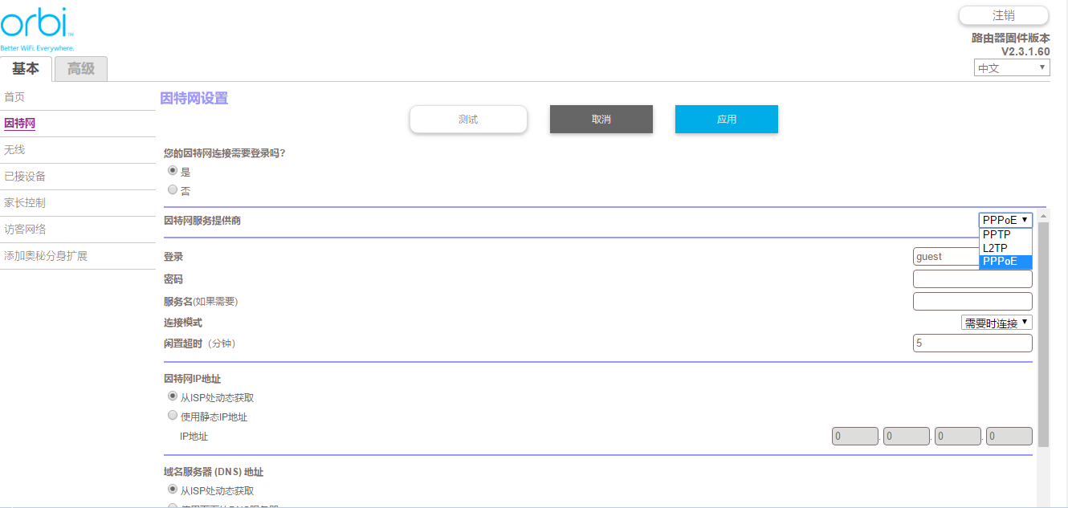
Task: Select 使用静态IP地址 radio option
Action: [x=172, y=417]
